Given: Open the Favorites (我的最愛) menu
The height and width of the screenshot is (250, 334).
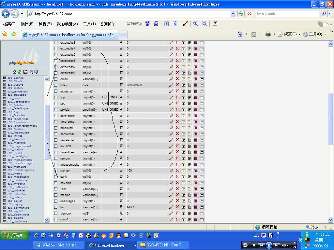Looking at the screenshot, I should (x=67, y=24).
